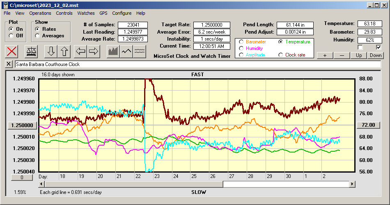The image size is (390, 205).
Task: Open the Configure menu
Action: click(122, 13)
